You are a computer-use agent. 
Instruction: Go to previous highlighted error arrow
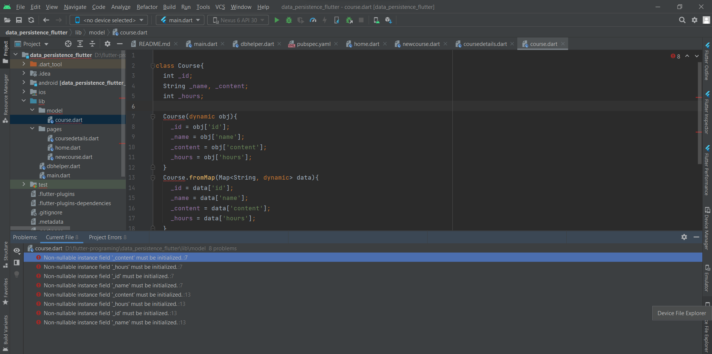pyautogui.click(x=687, y=56)
